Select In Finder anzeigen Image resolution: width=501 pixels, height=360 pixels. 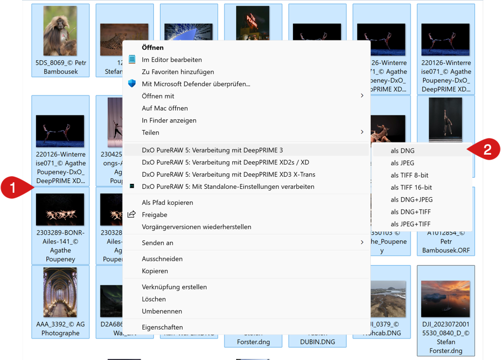point(169,120)
